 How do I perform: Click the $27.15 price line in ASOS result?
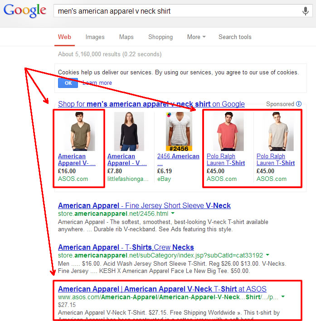[x=67, y=305]
